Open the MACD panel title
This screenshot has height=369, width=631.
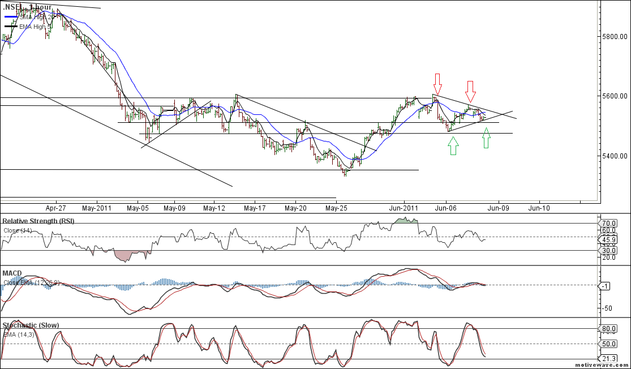12,273
